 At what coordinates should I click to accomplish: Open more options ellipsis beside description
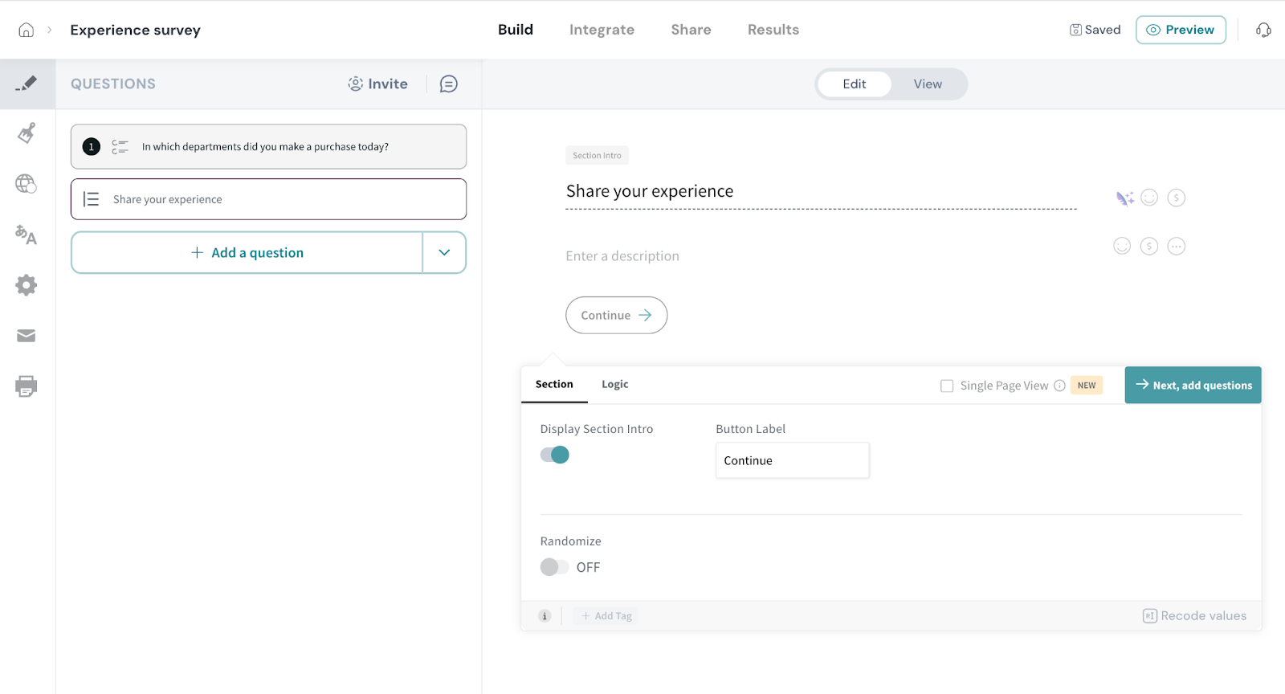pos(1176,247)
